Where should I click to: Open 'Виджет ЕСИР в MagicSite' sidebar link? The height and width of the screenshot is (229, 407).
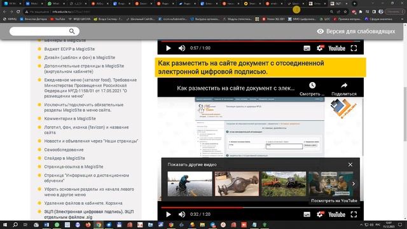click(x=69, y=49)
